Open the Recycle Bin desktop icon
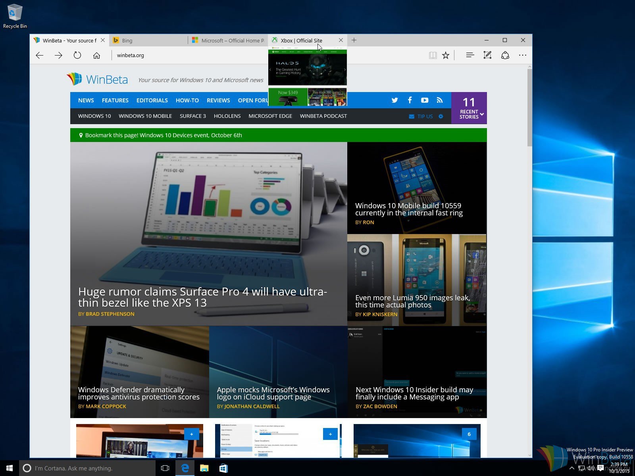The width and height of the screenshot is (635, 476). (x=15, y=16)
